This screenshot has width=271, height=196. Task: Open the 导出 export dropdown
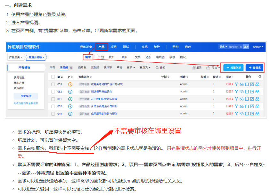pyautogui.click(x=213, y=67)
